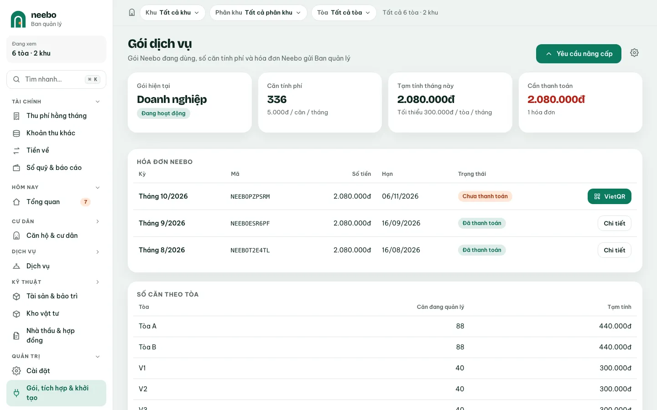Click the Căn hộ & cư dân door icon

coord(16,236)
